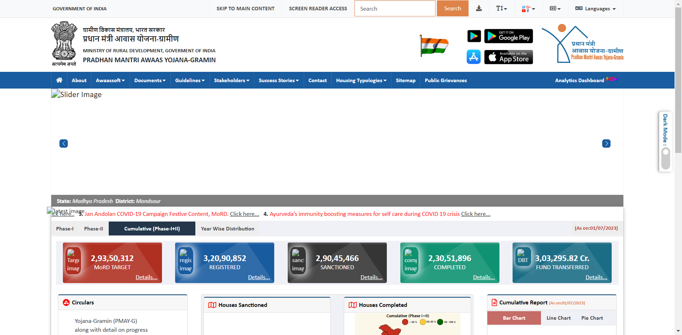Screen dimensions: 682x335
Task: Click the Circulars panel red icon
Action: [66, 302]
